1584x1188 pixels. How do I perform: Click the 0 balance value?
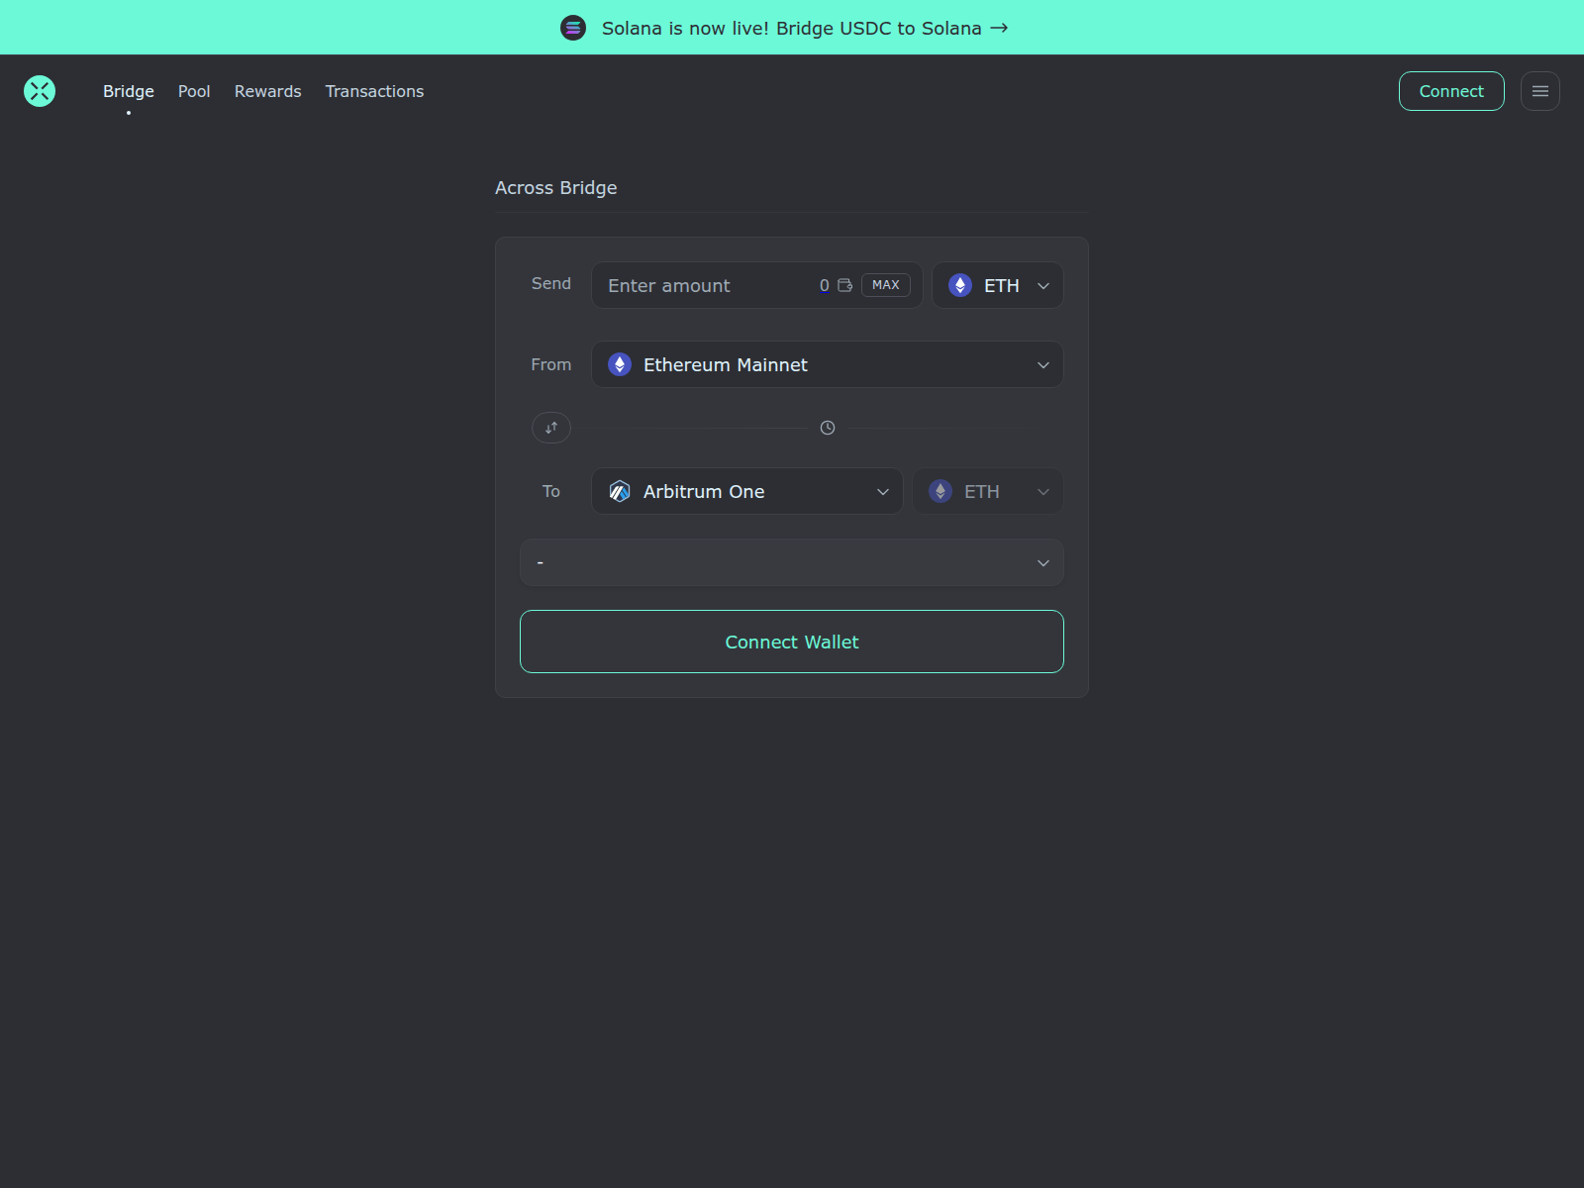coord(825,285)
